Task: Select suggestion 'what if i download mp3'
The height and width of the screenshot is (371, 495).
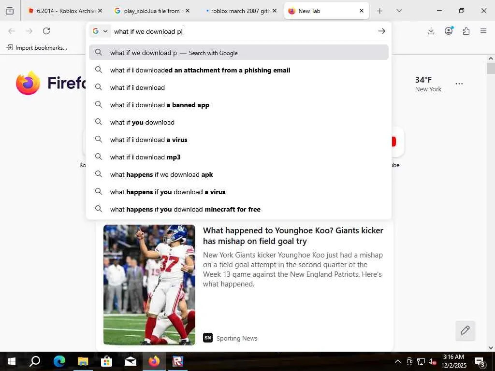Action: [239, 157]
